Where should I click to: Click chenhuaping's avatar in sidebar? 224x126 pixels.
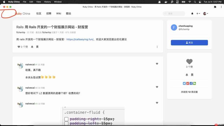[x=174, y=27]
